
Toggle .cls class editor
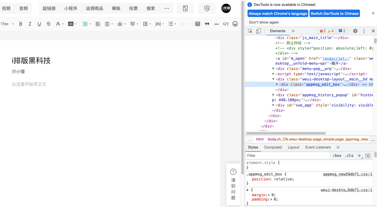point(349,156)
